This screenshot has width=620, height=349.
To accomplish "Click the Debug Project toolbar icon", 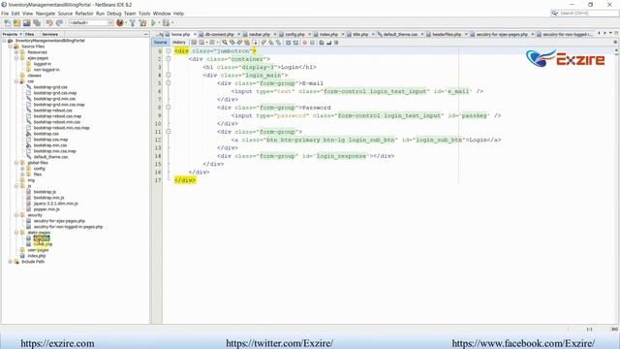I will click(166, 23).
